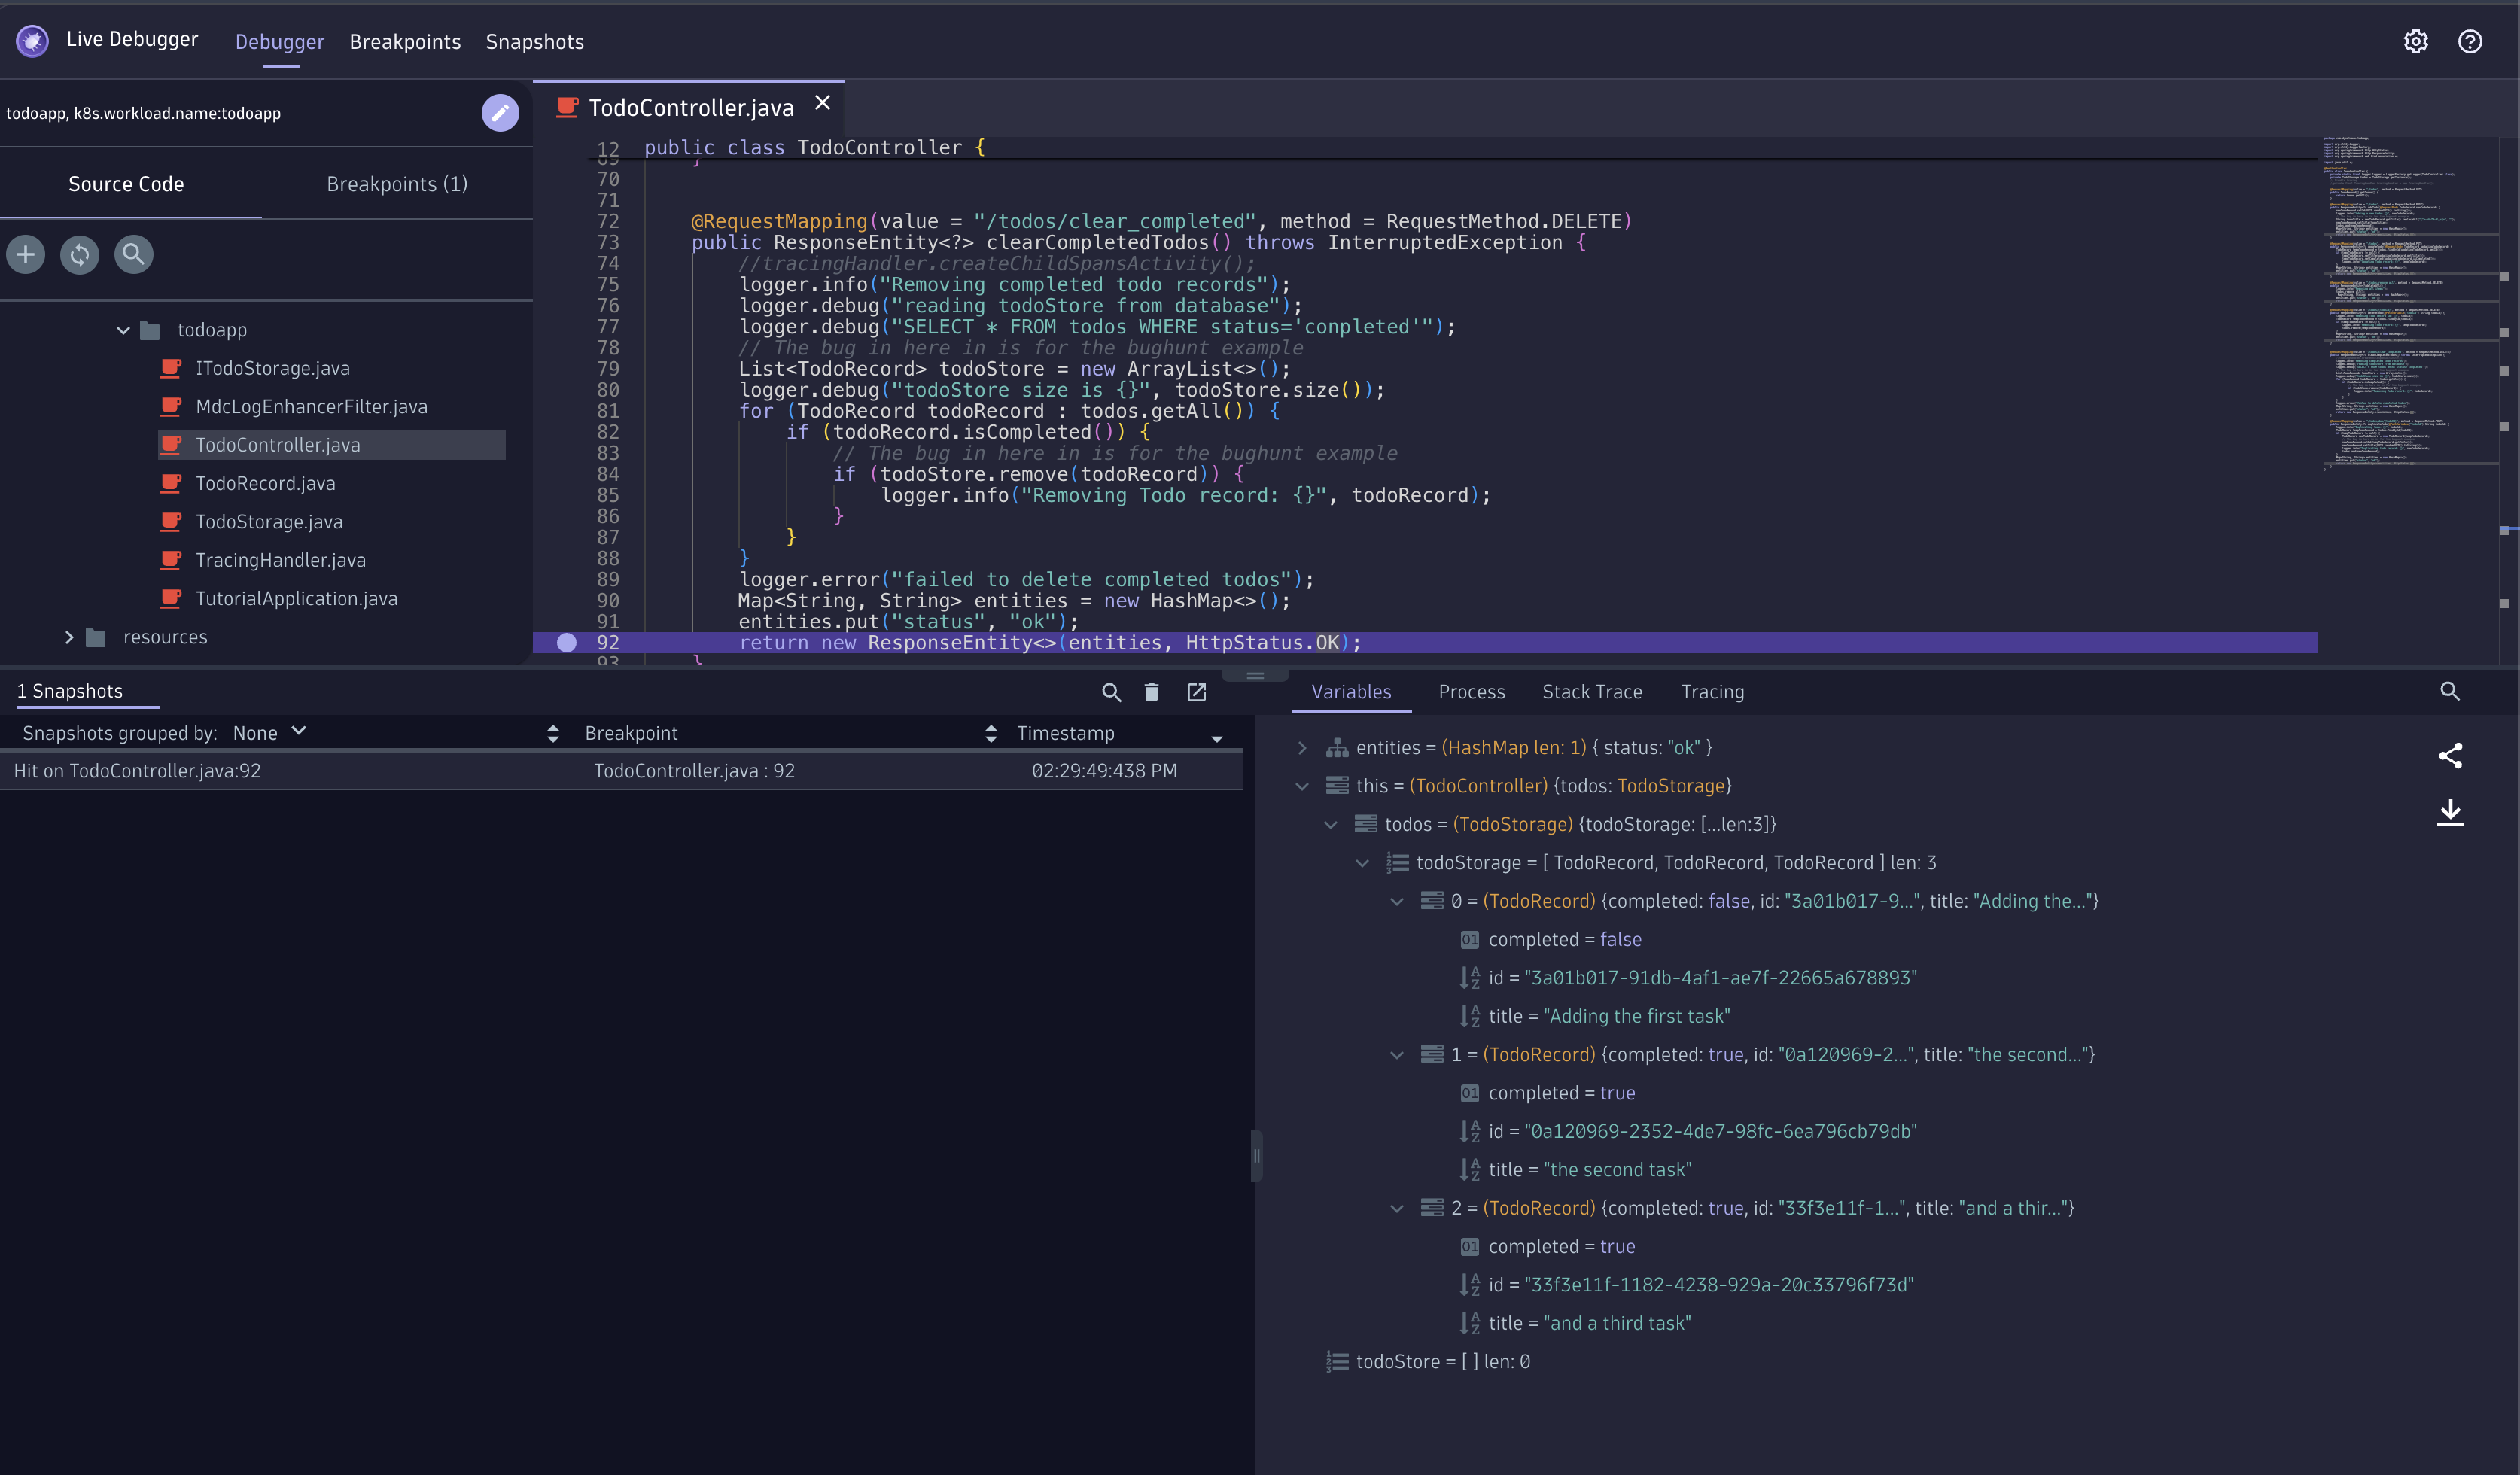2520x1475 pixels.
Task: Download snapshot variables with the download icon
Action: 2450,812
